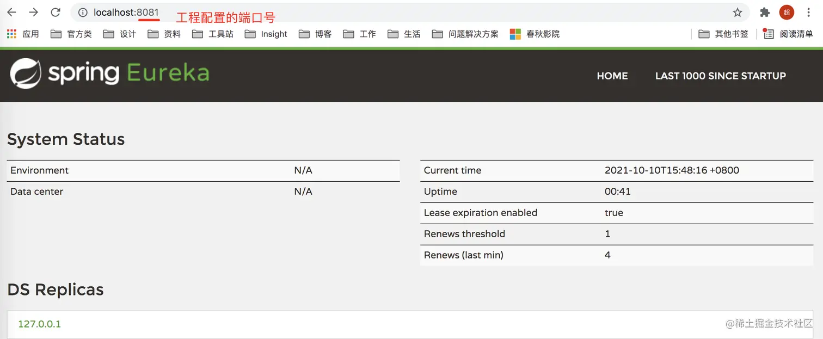Open the 工具站 bookmark folder
The image size is (823, 339).
213,34
